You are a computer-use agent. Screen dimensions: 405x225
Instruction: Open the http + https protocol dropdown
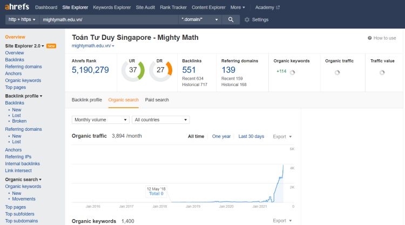[x=22, y=19]
